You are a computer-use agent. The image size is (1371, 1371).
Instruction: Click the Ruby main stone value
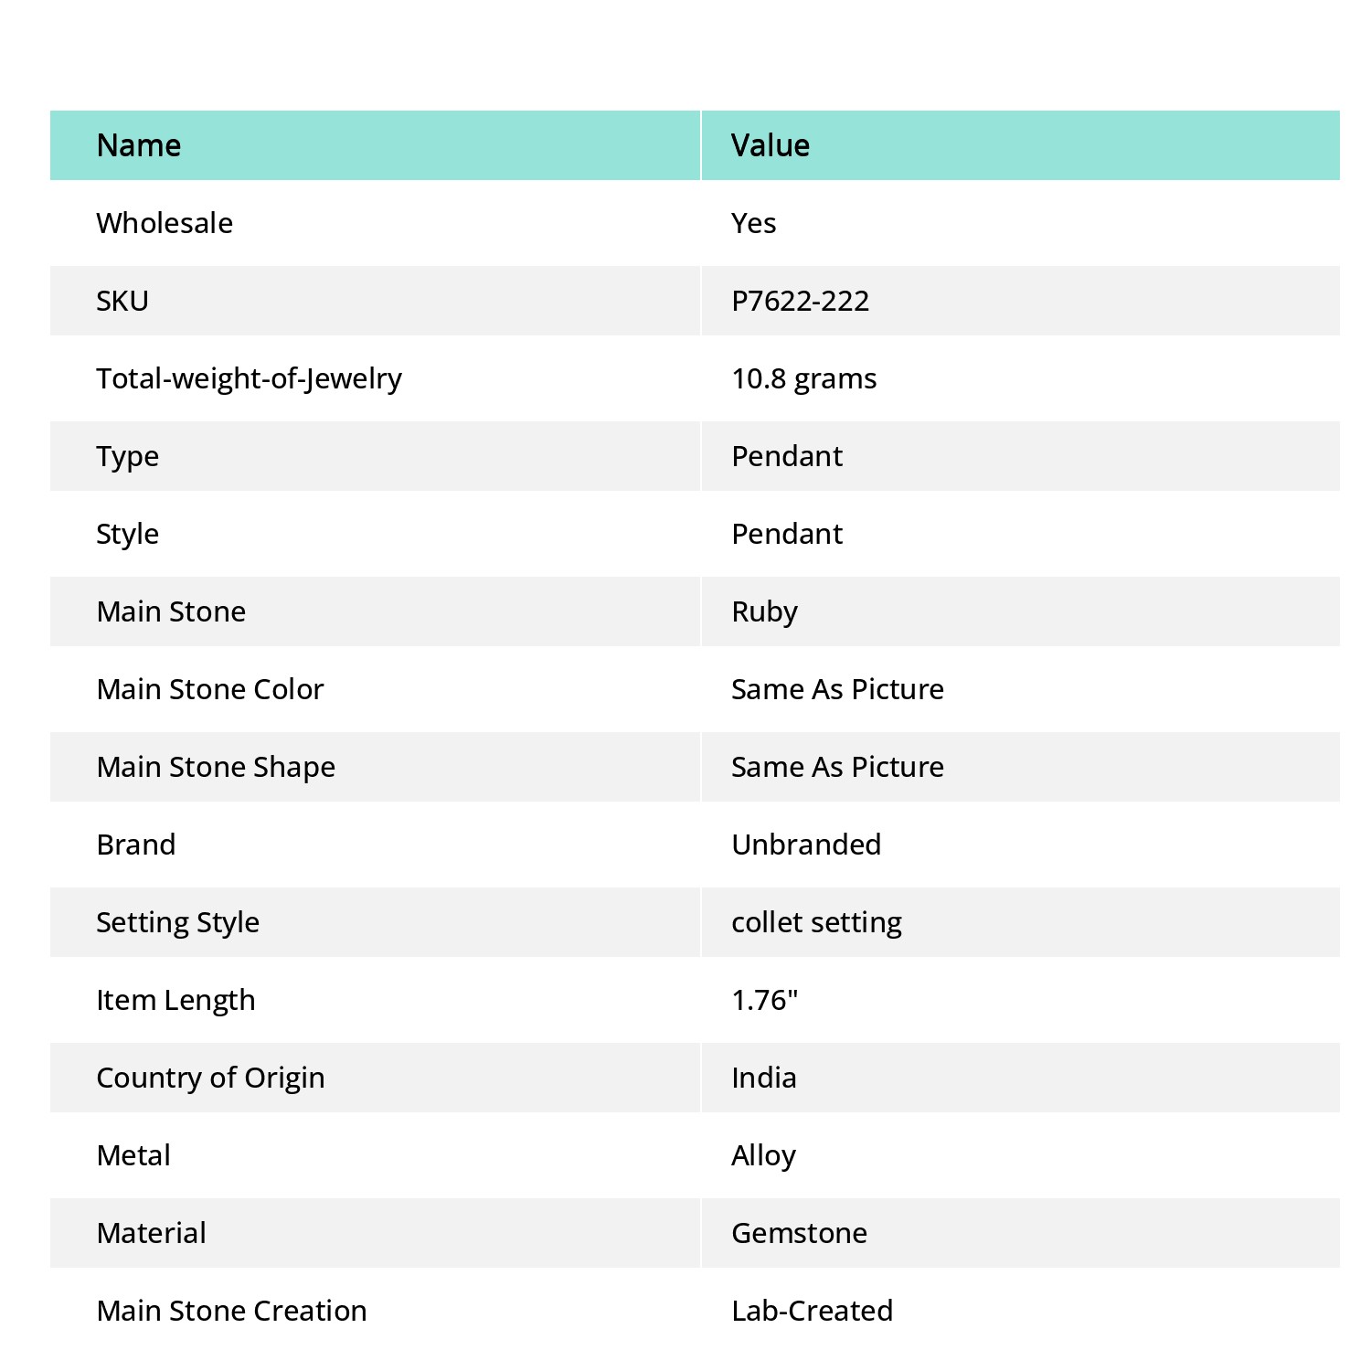coord(764,612)
